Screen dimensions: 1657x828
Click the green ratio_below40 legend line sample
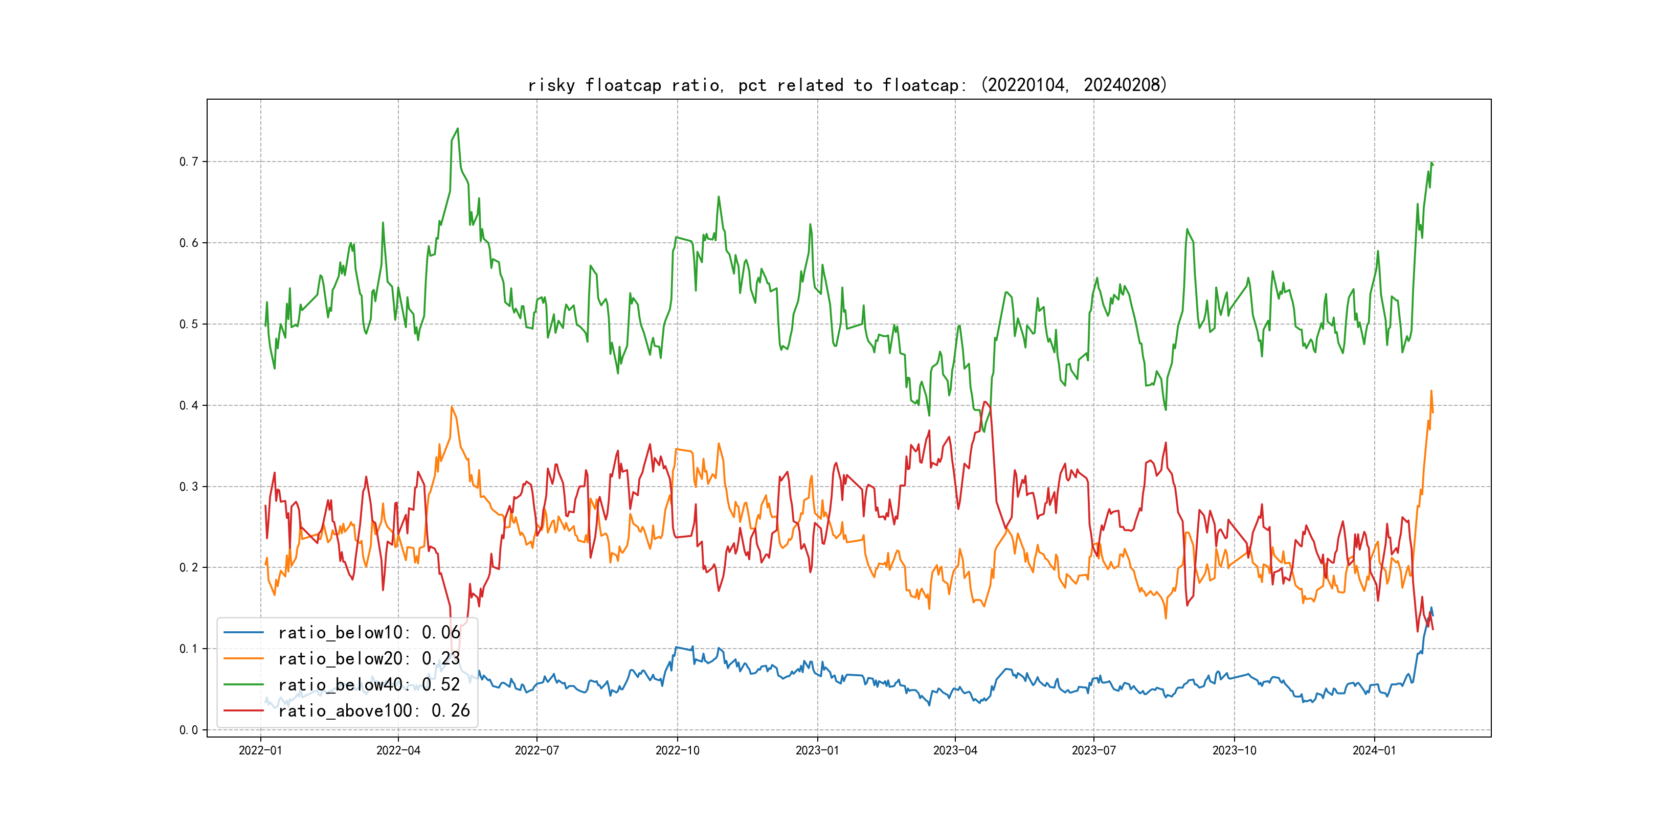pyautogui.click(x=243, y=685)
